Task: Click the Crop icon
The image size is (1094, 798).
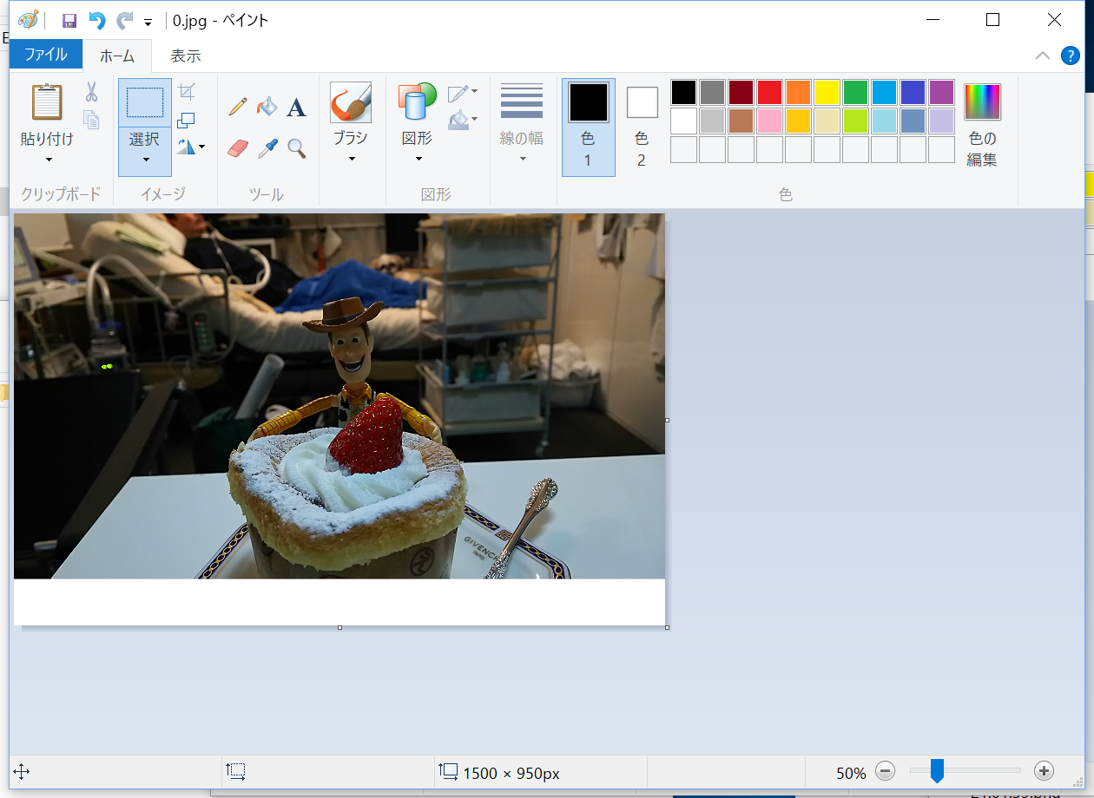Action: pyautogui.click(x=187, y=92)
